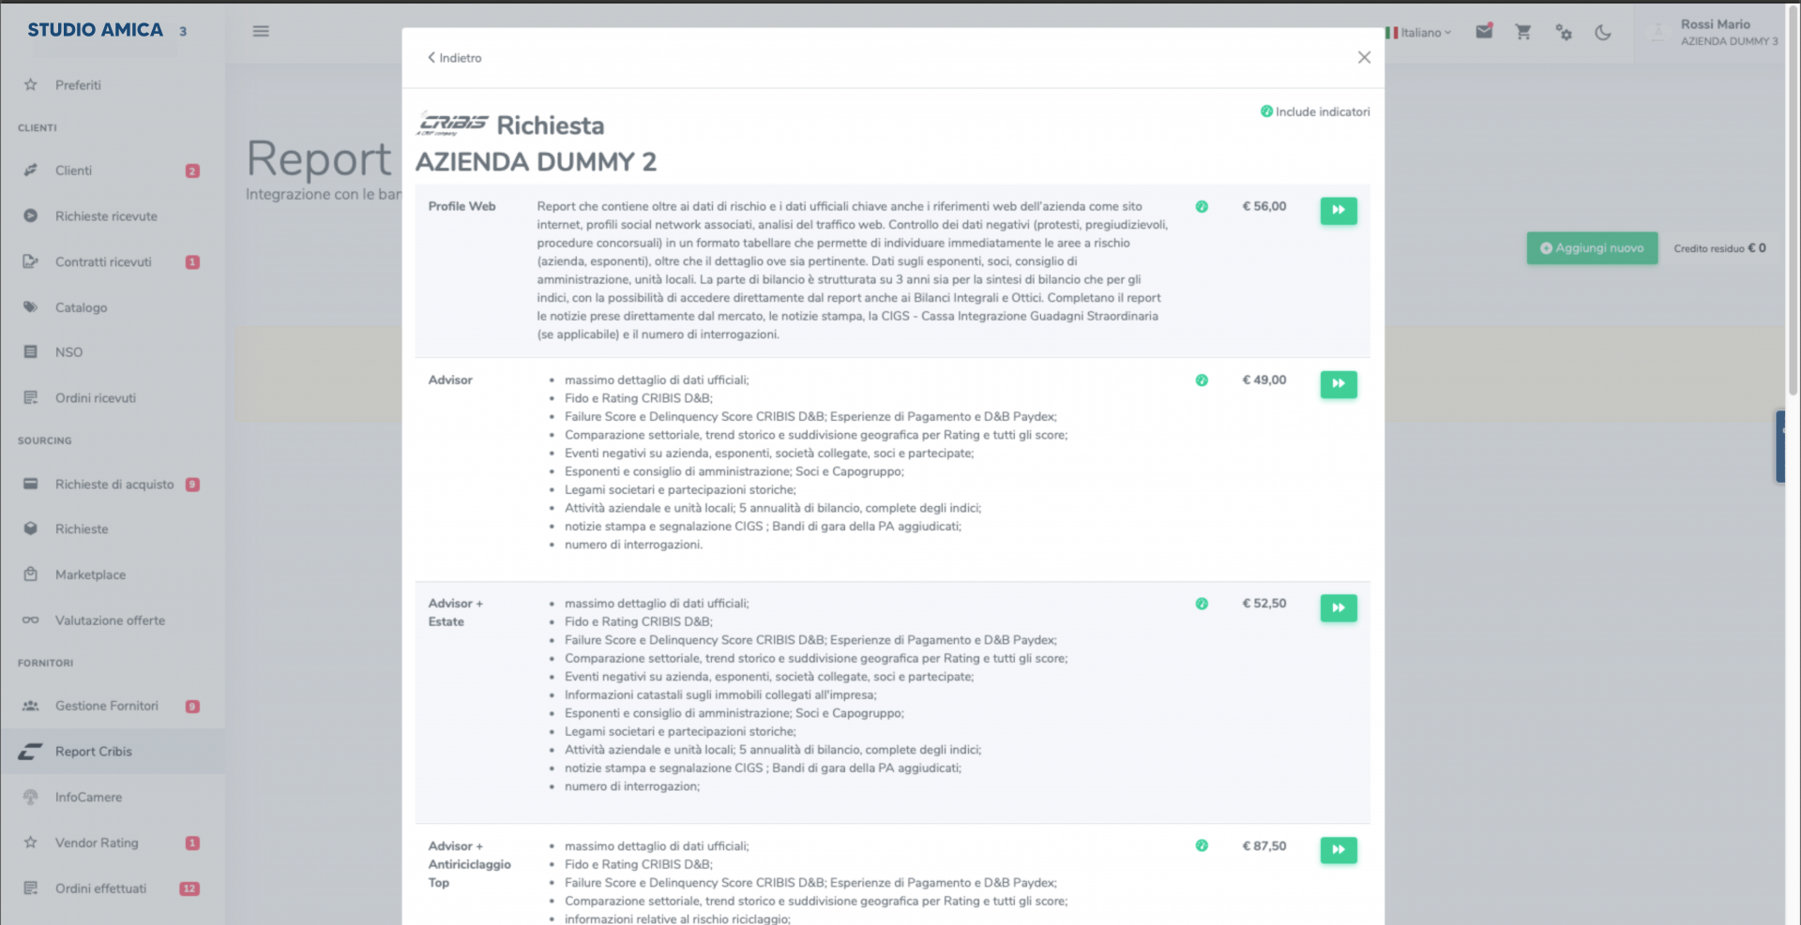Proceed with the Profile Web report request
This screenshot has width=1801, height=925.
pyautogui.click(x=1339, y=211)
